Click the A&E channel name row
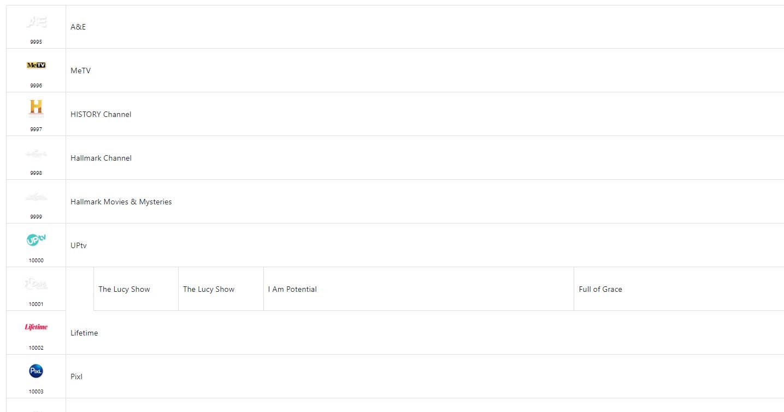 [x=78, y=27]
